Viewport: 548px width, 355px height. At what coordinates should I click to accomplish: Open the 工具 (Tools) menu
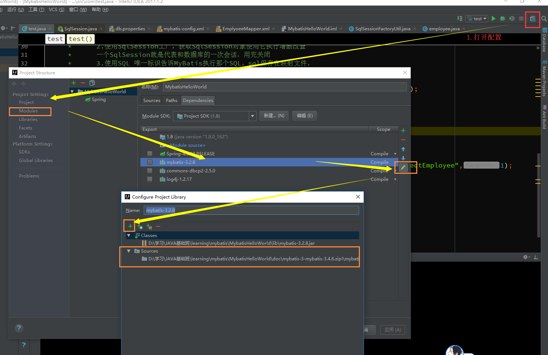click(36, 9)
